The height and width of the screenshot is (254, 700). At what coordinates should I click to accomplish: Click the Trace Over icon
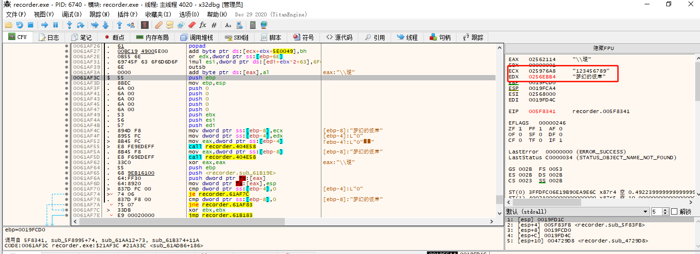(x=105, y=25)
